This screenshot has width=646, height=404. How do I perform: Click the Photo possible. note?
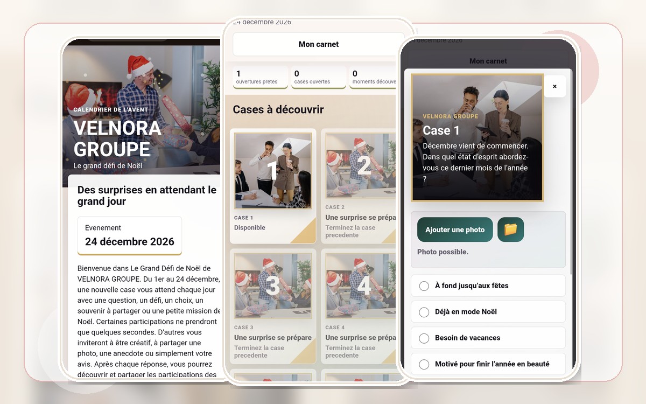pos(443,252)
